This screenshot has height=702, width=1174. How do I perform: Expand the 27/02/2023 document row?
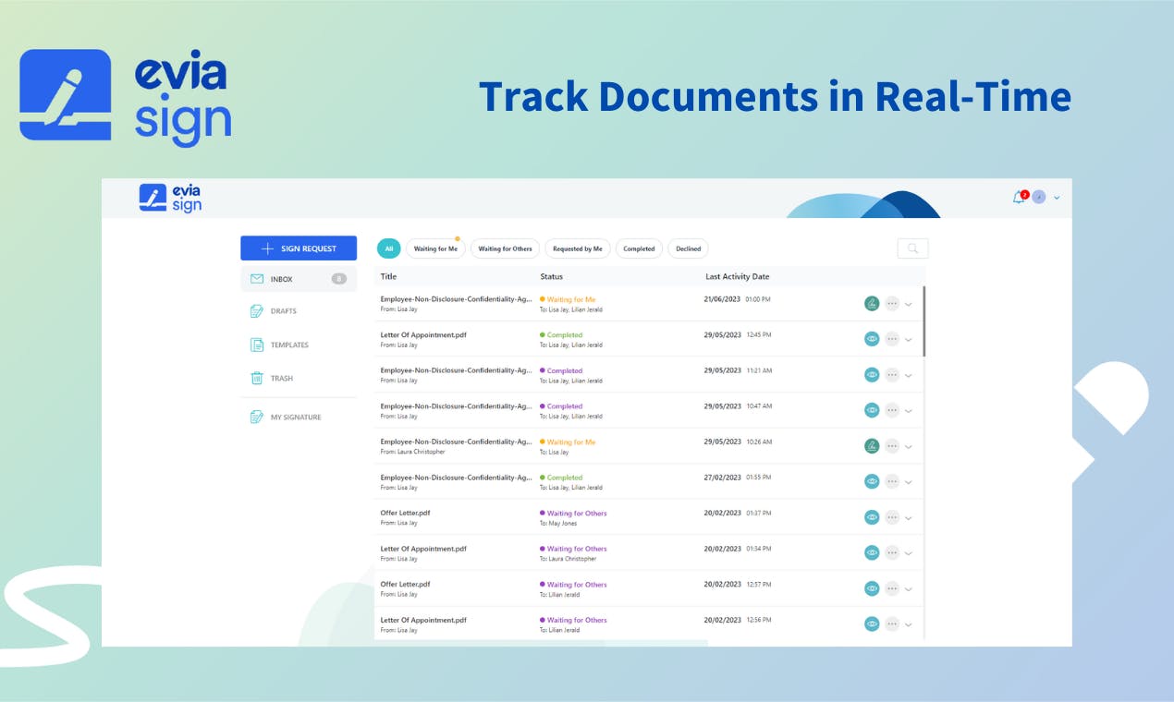909,482
